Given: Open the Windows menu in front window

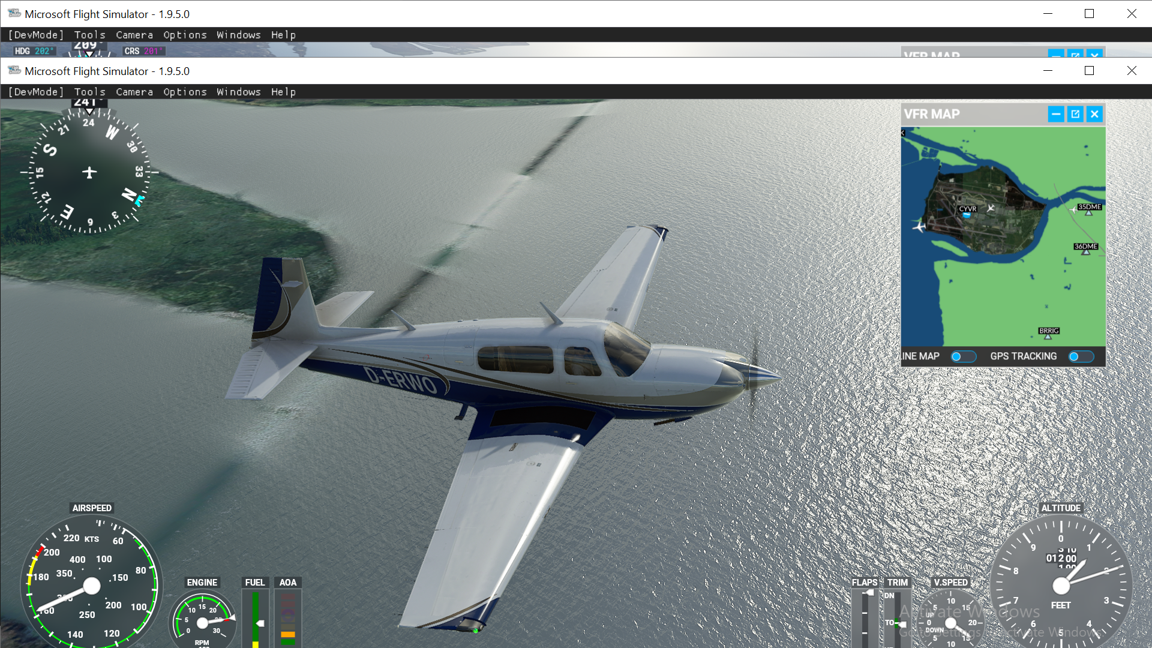Looking at the screenshot, I should click(239, 92).
